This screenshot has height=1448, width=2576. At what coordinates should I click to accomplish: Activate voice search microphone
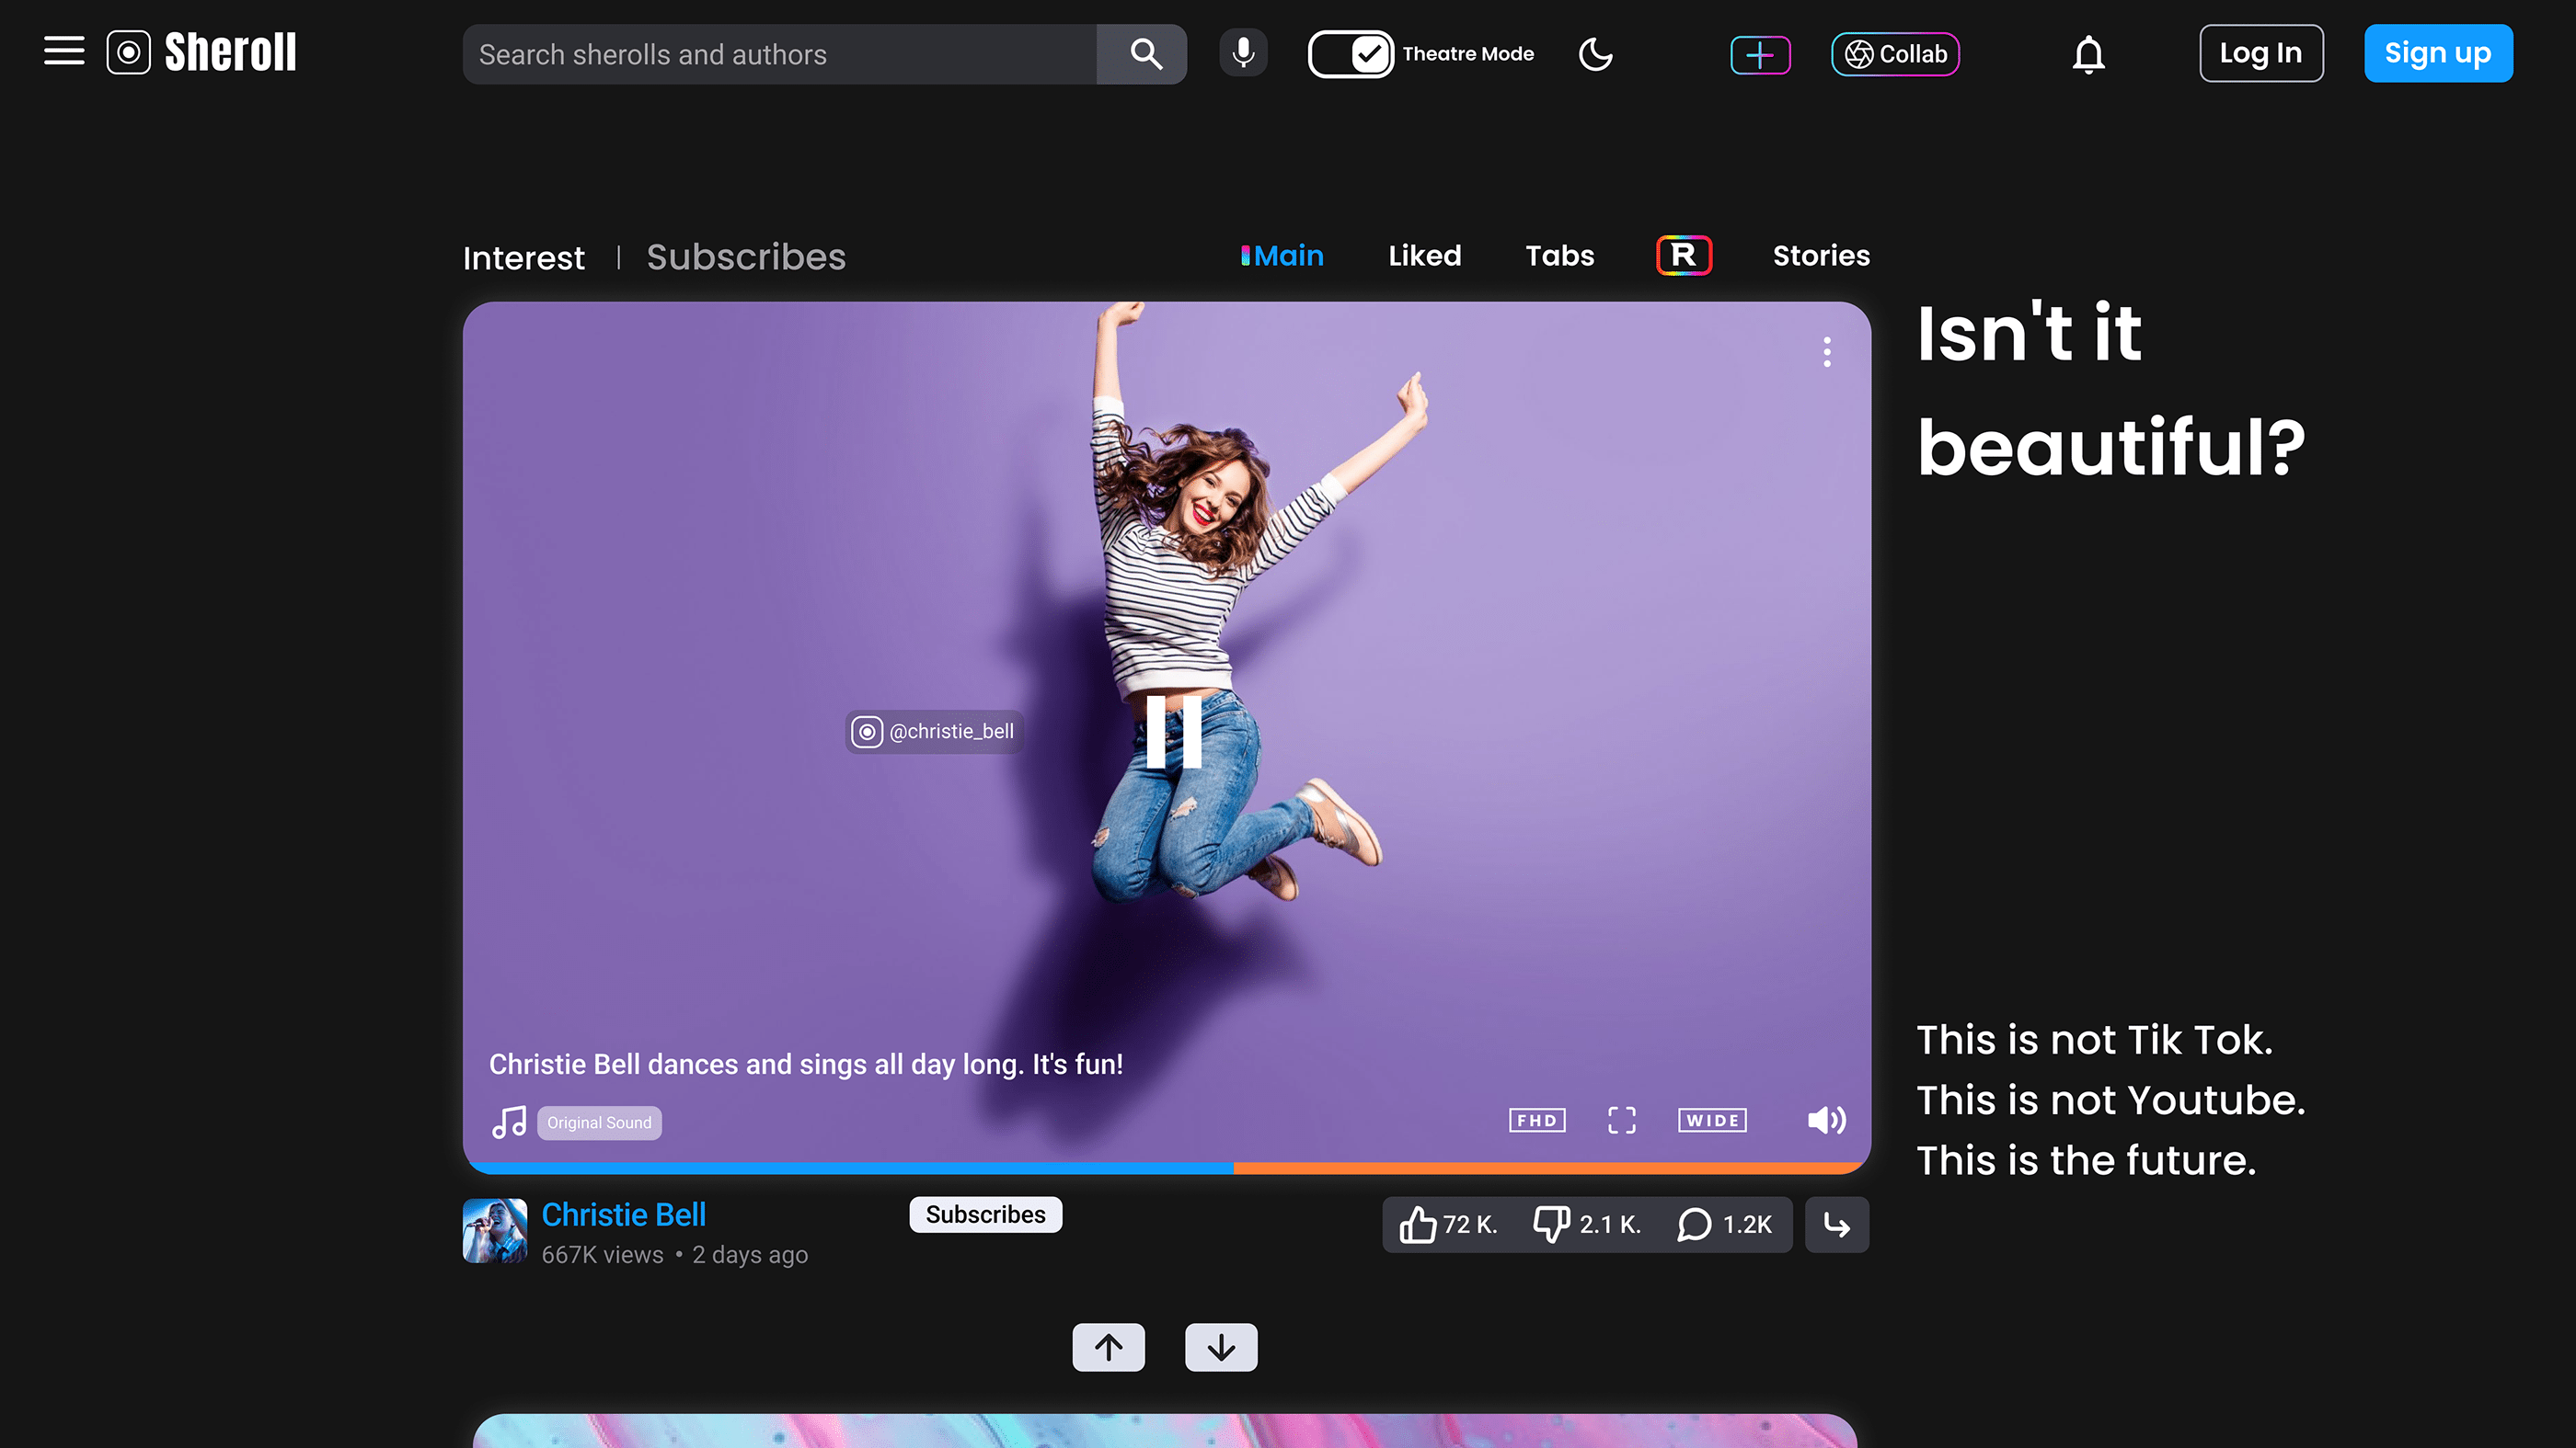1243,53
